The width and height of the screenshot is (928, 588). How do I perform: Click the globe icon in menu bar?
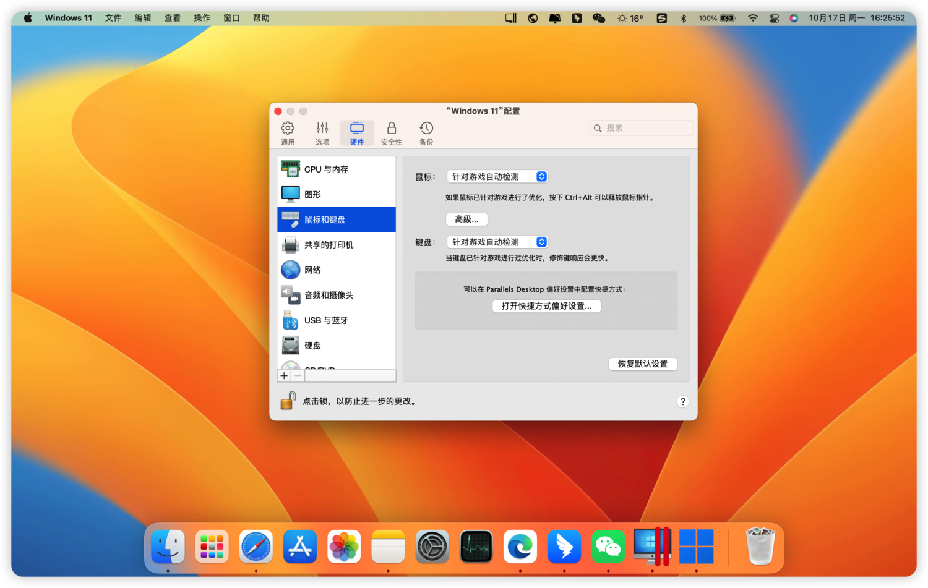(533, 18)
